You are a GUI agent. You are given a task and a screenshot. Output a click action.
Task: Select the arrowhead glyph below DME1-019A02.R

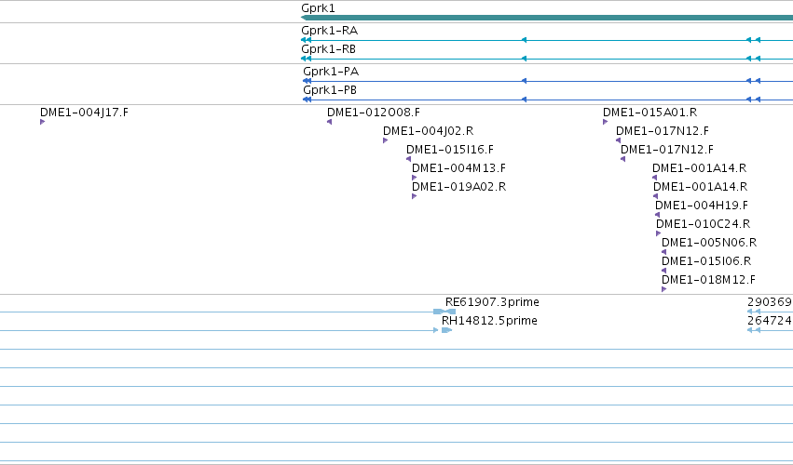pos(414,196)
